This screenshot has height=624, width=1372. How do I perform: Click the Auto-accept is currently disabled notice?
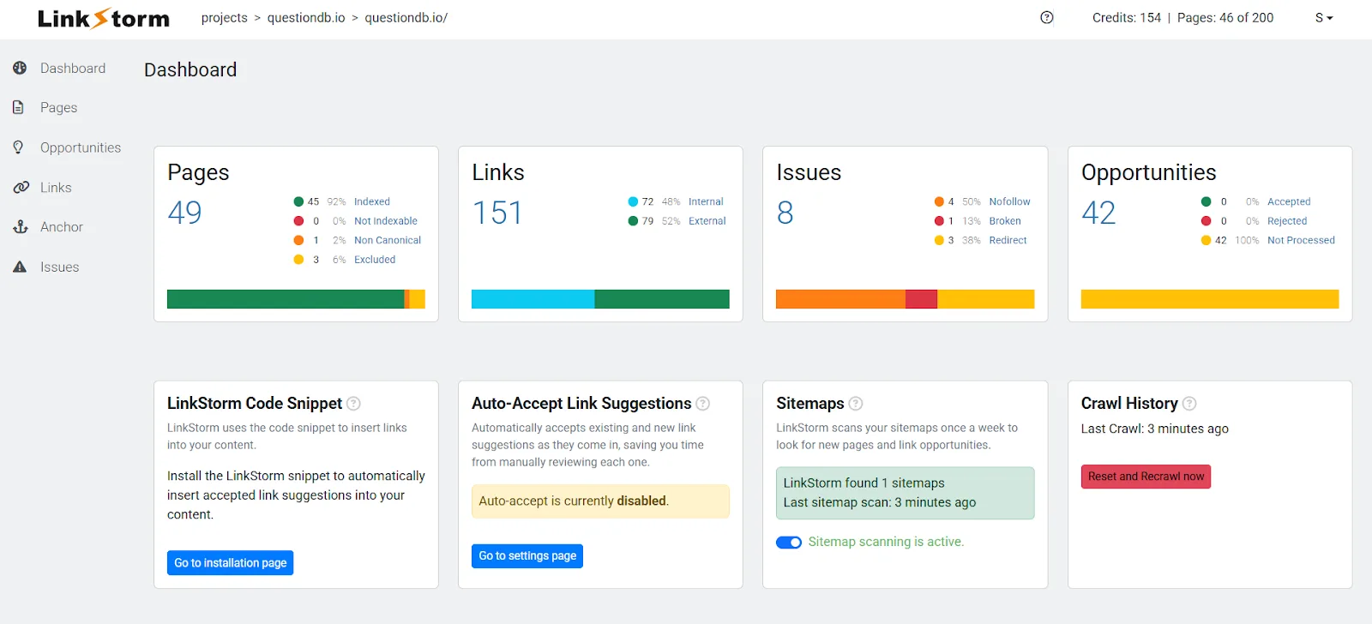600,501
